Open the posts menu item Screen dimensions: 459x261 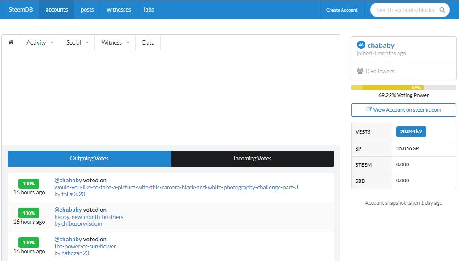(87, 10)
